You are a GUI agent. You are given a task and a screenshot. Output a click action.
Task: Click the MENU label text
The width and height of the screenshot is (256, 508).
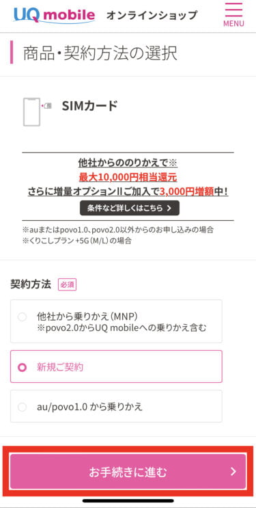pos(233,24)
